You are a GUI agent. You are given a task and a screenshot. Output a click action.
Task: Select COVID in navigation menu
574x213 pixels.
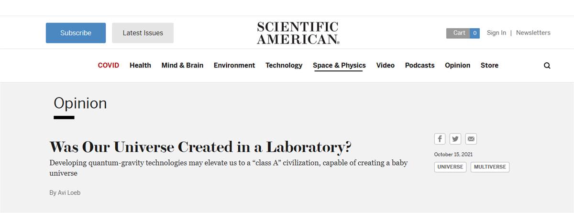pos(109,65)
